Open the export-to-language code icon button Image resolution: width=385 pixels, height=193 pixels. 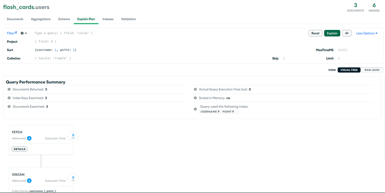347,33
